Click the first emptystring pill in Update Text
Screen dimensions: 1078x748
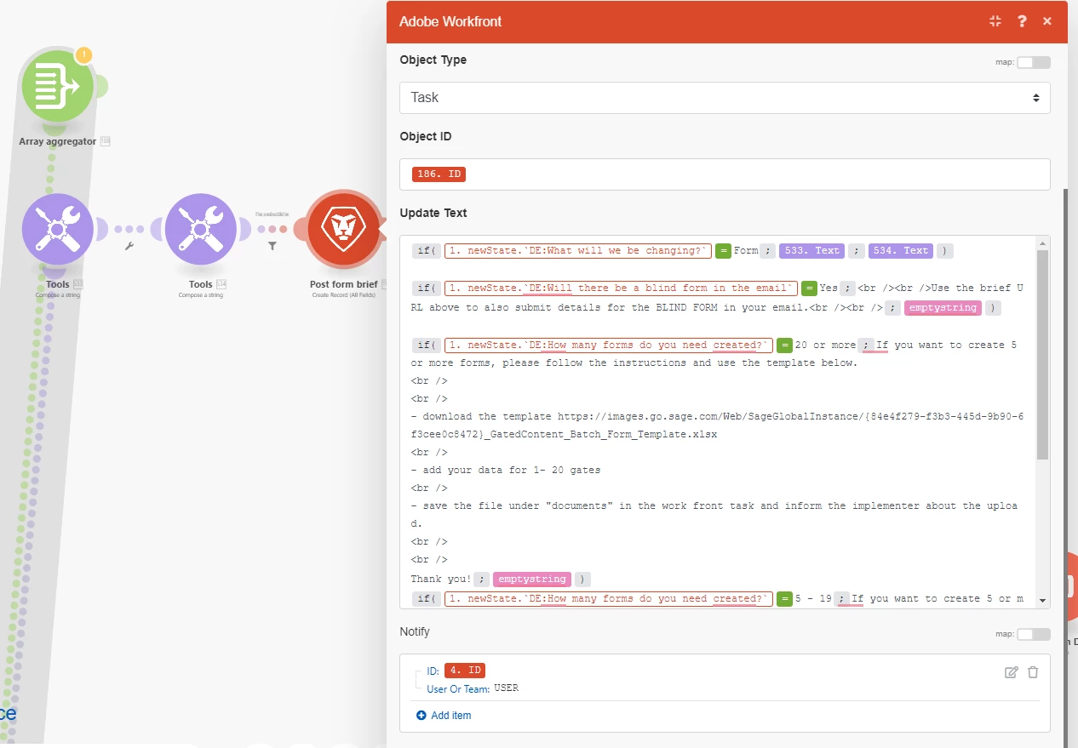[943, 308]
